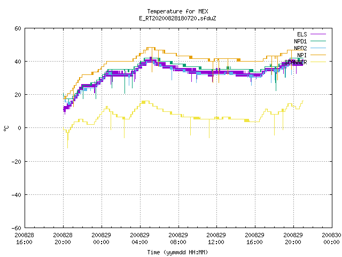Select the ELS legend label
The image size is (342, 257).
pyautogui.click(x=302, y=34)
